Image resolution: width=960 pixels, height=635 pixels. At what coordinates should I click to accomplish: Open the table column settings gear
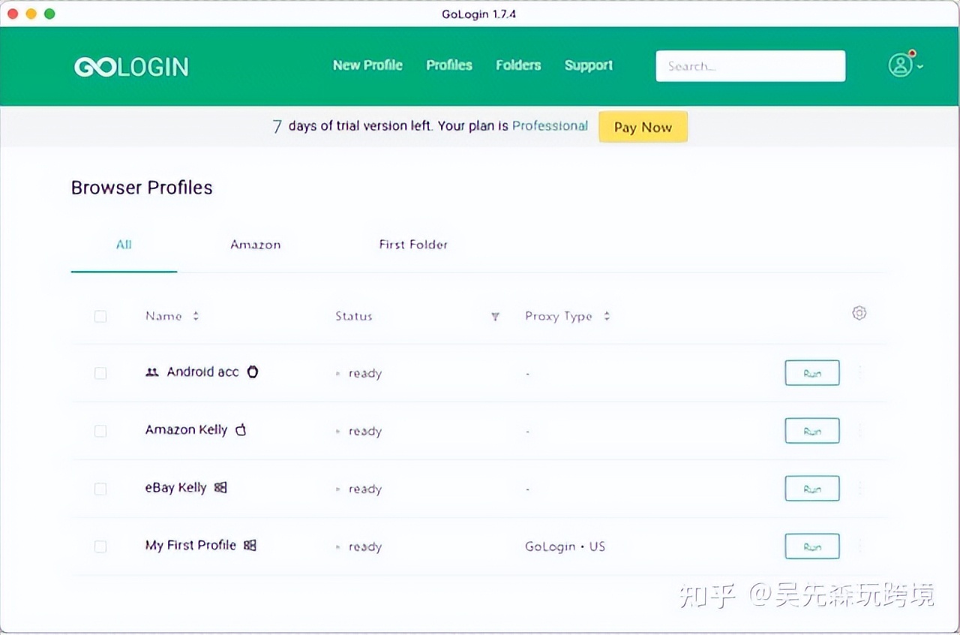click(x=859, y=313)
